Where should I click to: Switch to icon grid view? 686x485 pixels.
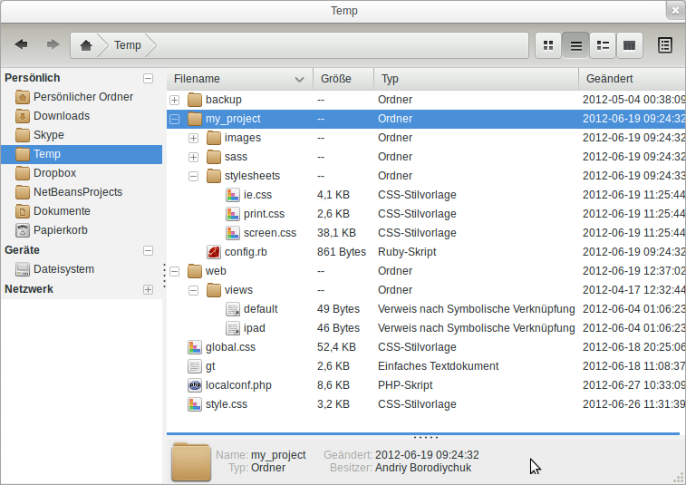point(547,45)
